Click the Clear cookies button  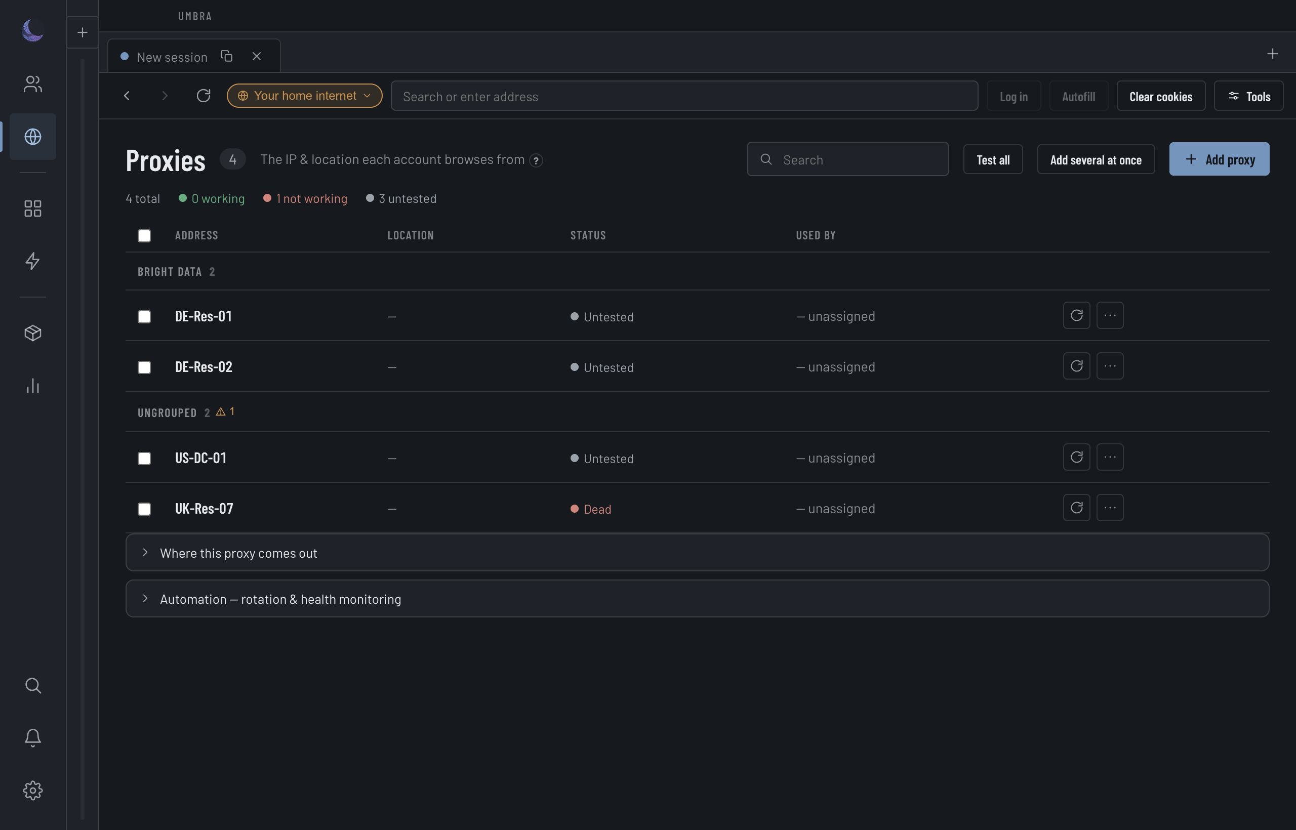coord(1161,96)
